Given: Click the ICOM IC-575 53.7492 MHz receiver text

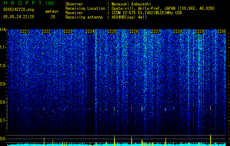Looking at the screenshot, I should tap(147, 13).
